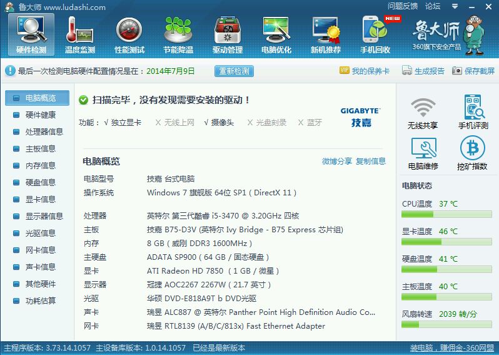This screenshot has width=499, height=355.
Task: Click 问题反馈 feedback link
Action: pos(403,6)
